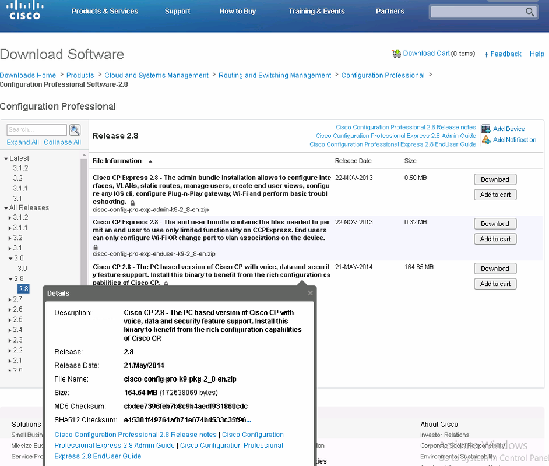The height and width of the screenshot is (466, 549).
Task: Click the Cisco logo
Action: tap(25, 10)
